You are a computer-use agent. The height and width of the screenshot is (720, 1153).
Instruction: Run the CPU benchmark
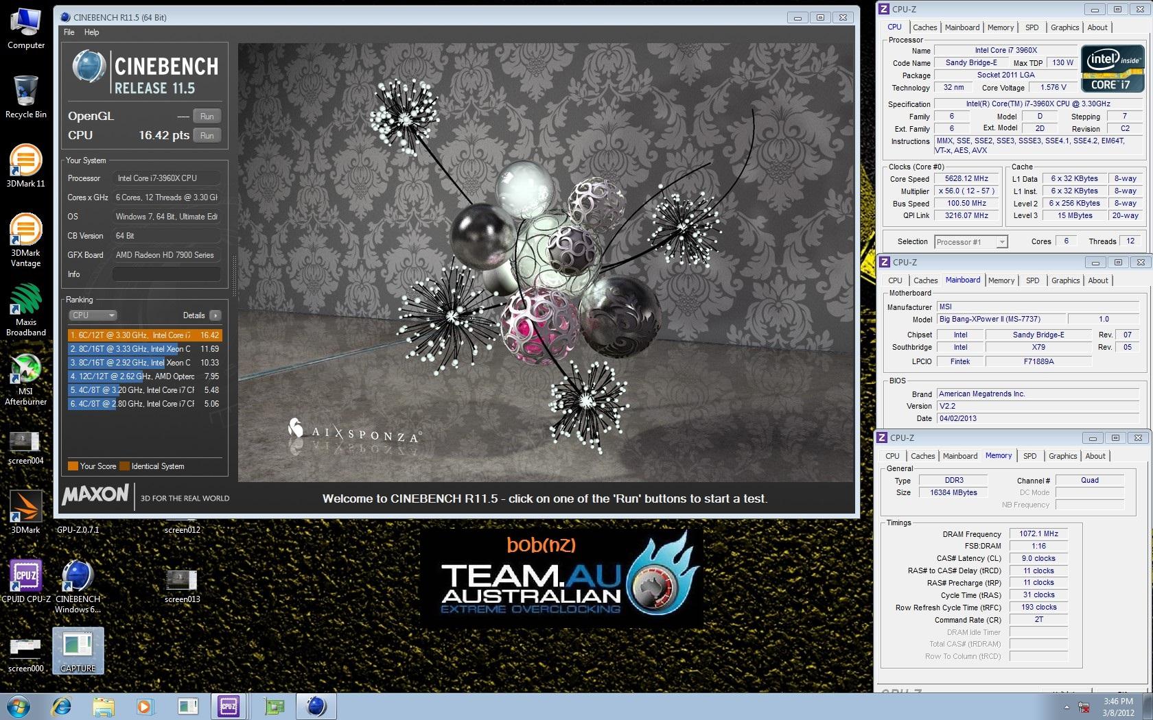point(207,135)
